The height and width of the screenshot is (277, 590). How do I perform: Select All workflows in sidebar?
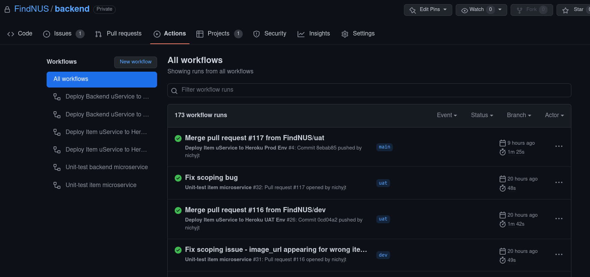(102, 79)
